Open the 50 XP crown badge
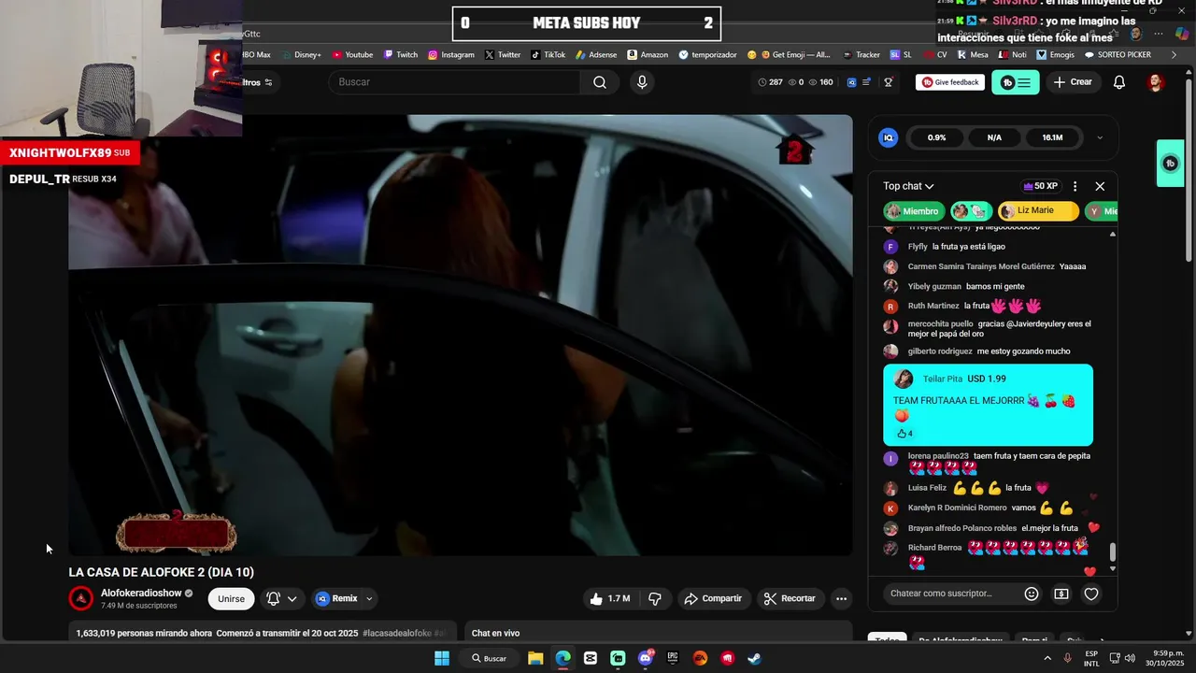1196x673 pixels. tap(1040, 186)
